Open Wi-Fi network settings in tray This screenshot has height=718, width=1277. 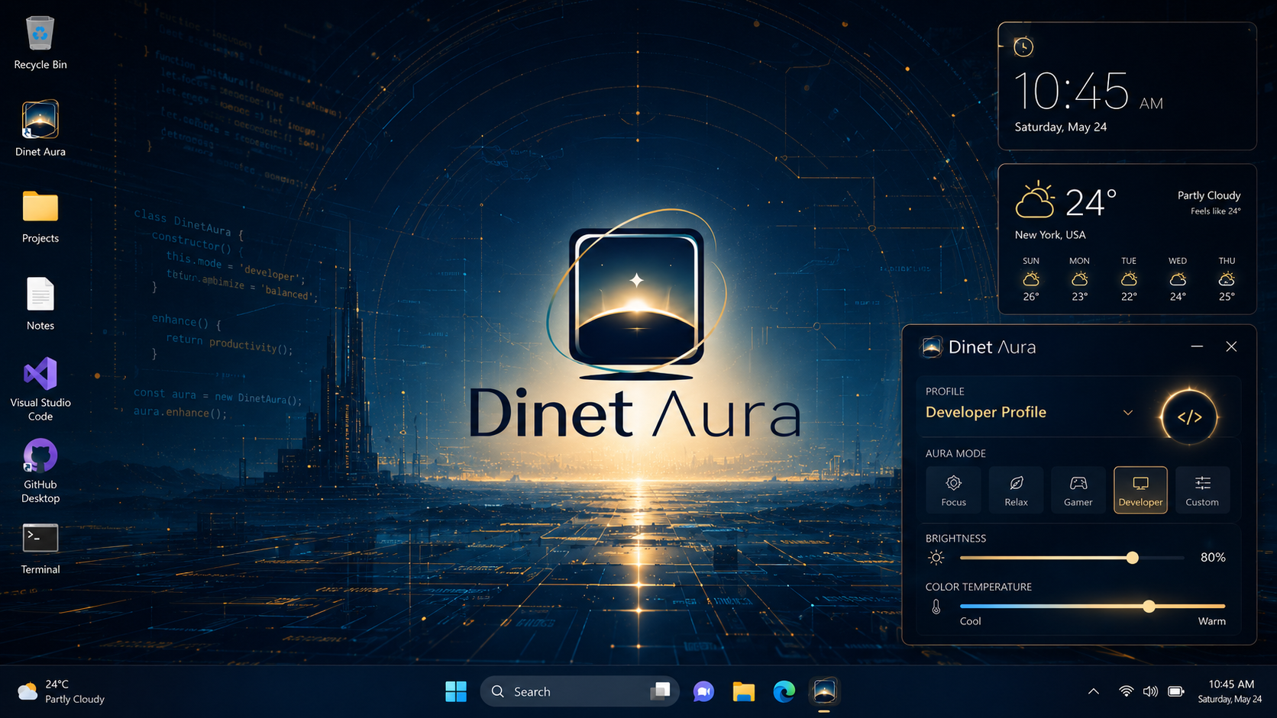(x=1126, y=691)
